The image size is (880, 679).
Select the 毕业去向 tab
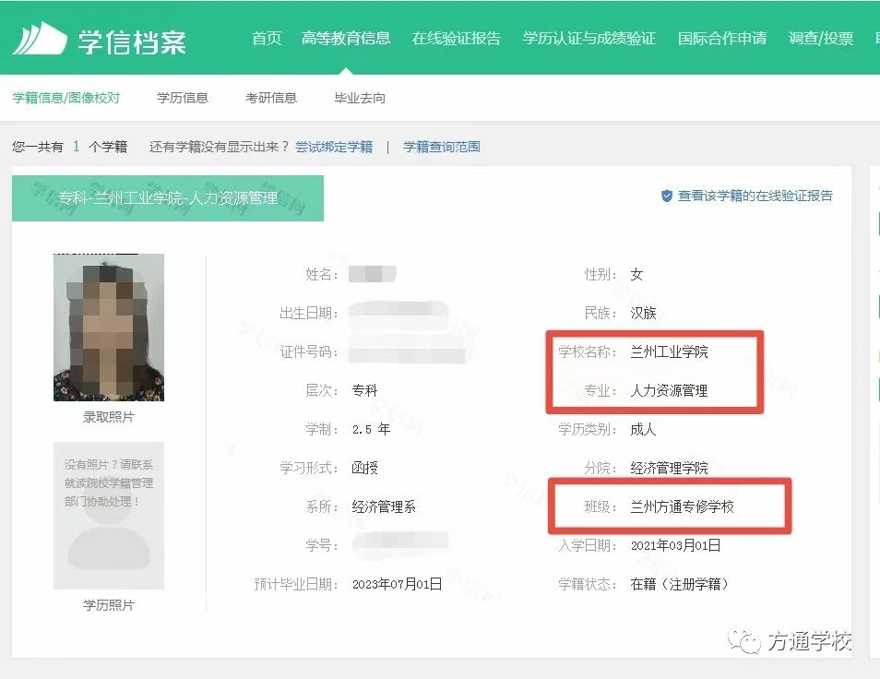(359, 98)
